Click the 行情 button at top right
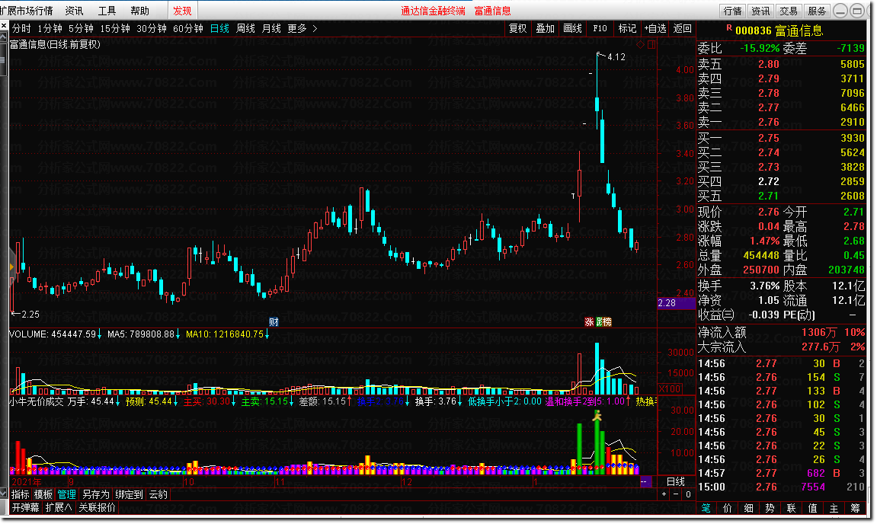 click(732, 11)
